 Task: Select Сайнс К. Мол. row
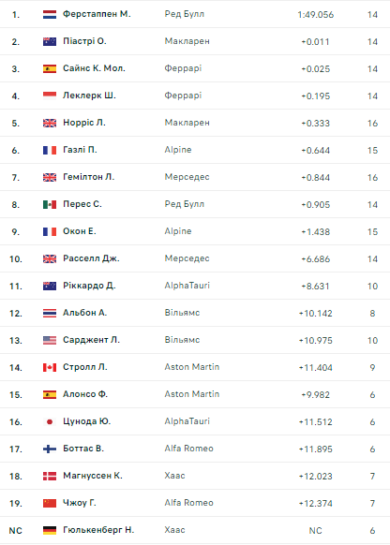[195, 68]
